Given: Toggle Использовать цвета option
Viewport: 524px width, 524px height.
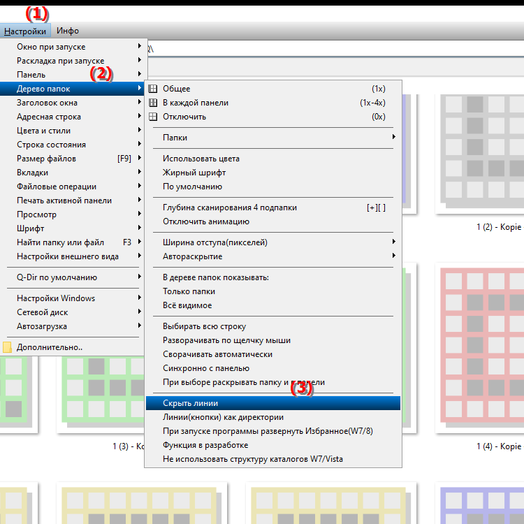Looking at the screenshot, I should pos(191,159).
